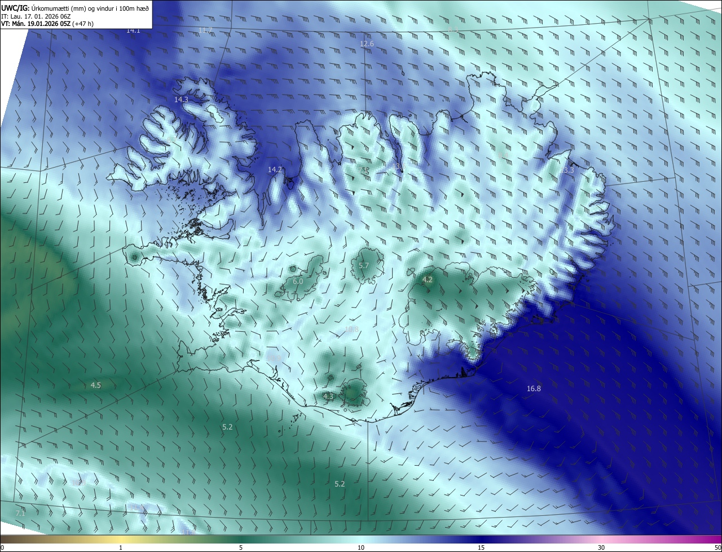The image size is (722, 552).
Task: Click the 6.0 value label
Action: 298,281
